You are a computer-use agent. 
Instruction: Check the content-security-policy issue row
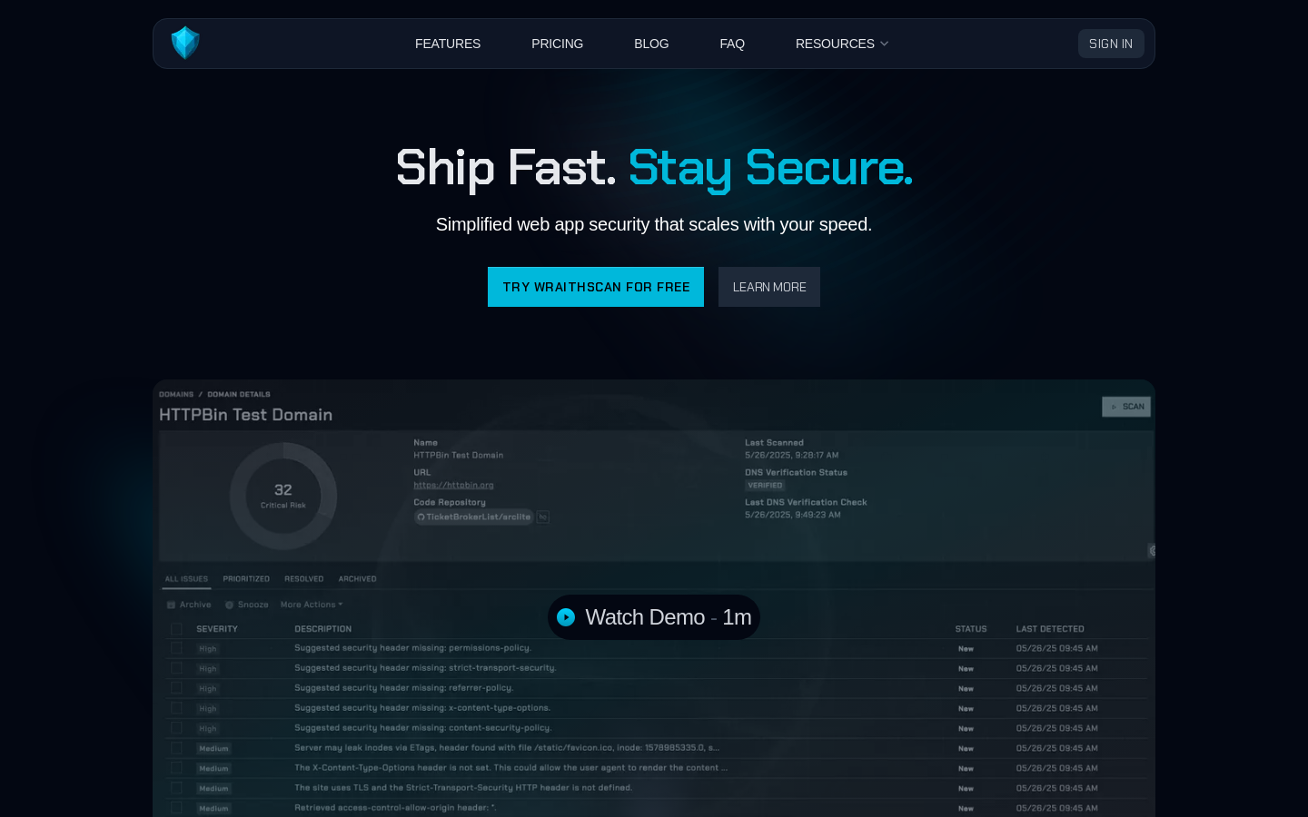click(176, 728)
